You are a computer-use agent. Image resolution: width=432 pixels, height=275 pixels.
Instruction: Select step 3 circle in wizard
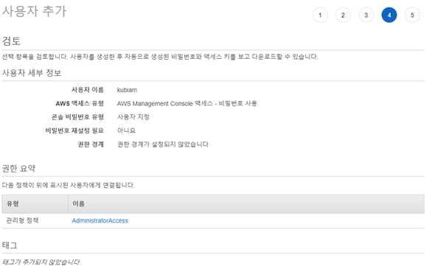[x=366, y=15]
